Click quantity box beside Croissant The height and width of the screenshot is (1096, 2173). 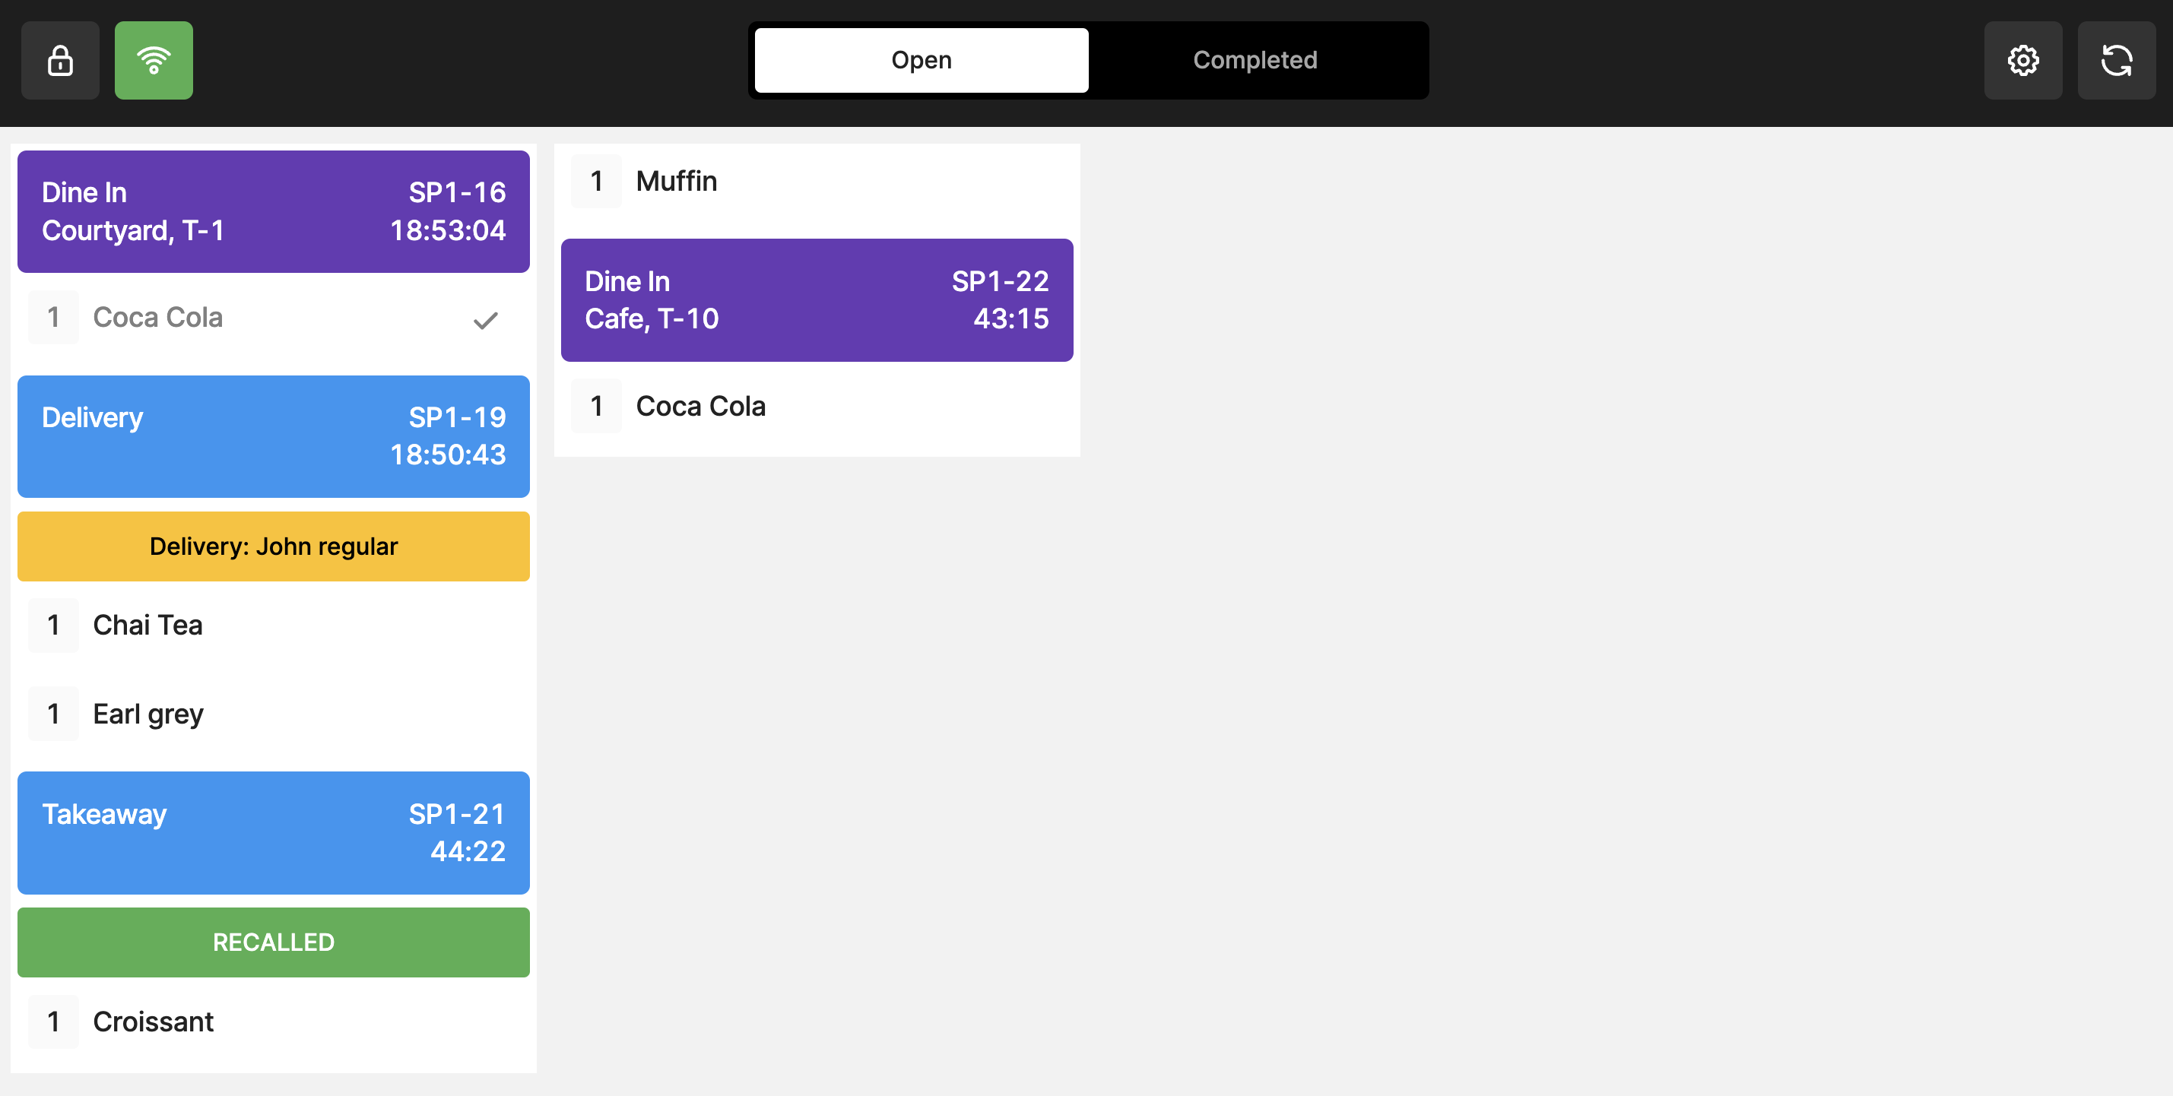(x=53, y=1022)
